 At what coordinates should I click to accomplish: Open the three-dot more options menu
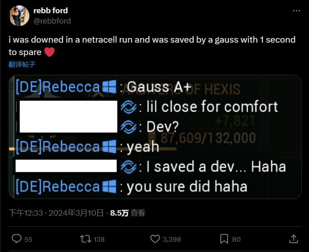[x=296, y=10]
